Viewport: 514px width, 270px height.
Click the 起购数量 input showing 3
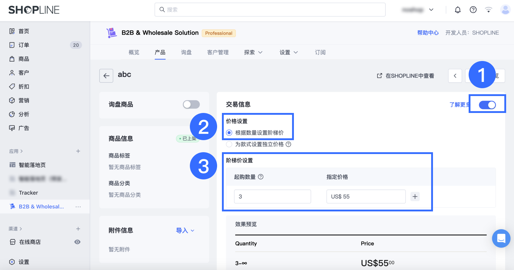click(x=272, y=197)
